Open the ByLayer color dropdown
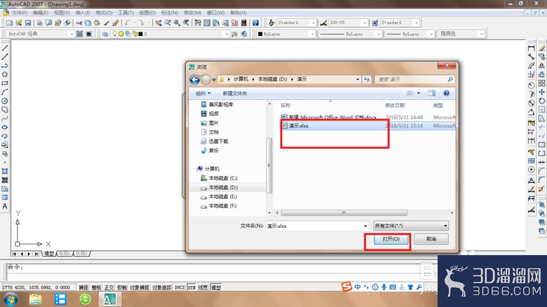Image resolution: width=547 pixels, height=307 pixels. [312, 34]
